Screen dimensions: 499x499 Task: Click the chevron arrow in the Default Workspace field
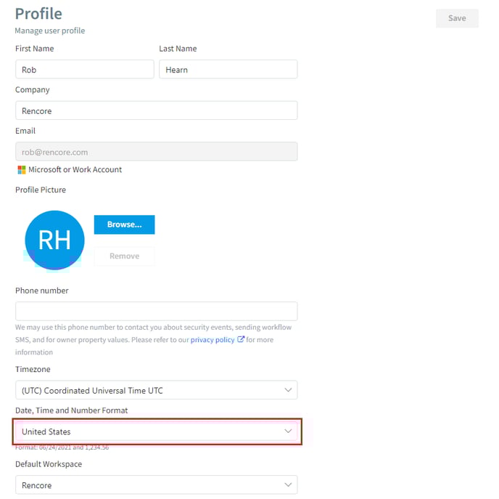[x=288, y=484]
